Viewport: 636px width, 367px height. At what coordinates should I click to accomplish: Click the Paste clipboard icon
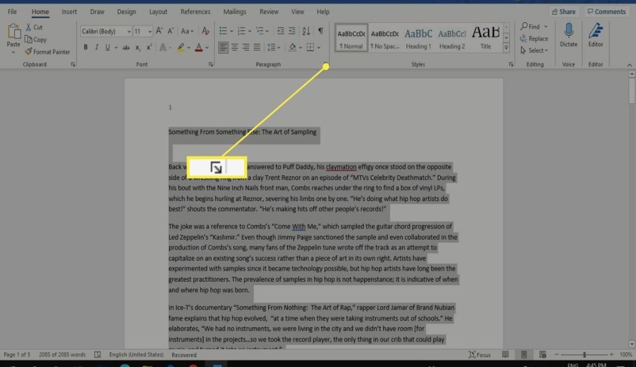14,32
